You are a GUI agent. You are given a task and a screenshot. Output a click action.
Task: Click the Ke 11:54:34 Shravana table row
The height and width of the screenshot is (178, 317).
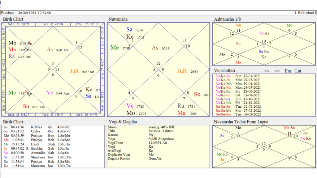pos(37,166)
